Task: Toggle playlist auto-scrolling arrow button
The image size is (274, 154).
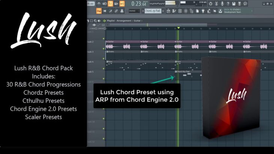Action: coord(105,11)
